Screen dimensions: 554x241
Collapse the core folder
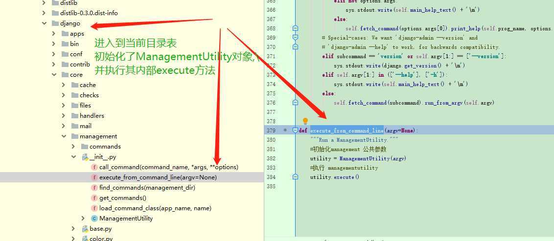point(54,74)
